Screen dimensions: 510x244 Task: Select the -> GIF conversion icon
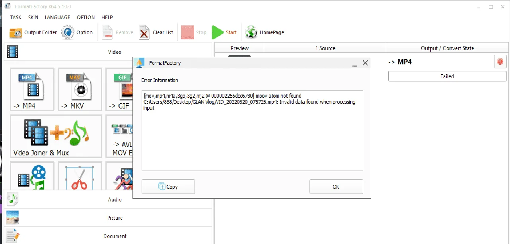point(119,89)
